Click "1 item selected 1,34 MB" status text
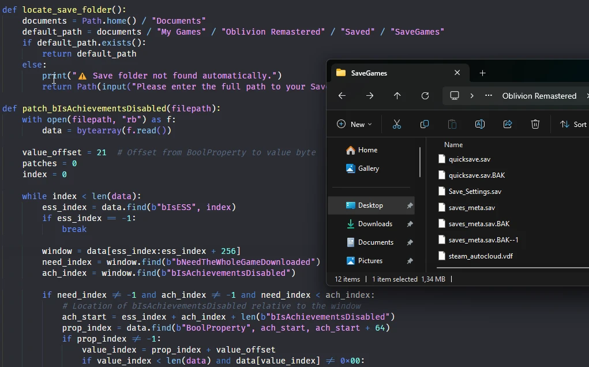The width and height of the screenshot is (589, 367). pos(408,279)
